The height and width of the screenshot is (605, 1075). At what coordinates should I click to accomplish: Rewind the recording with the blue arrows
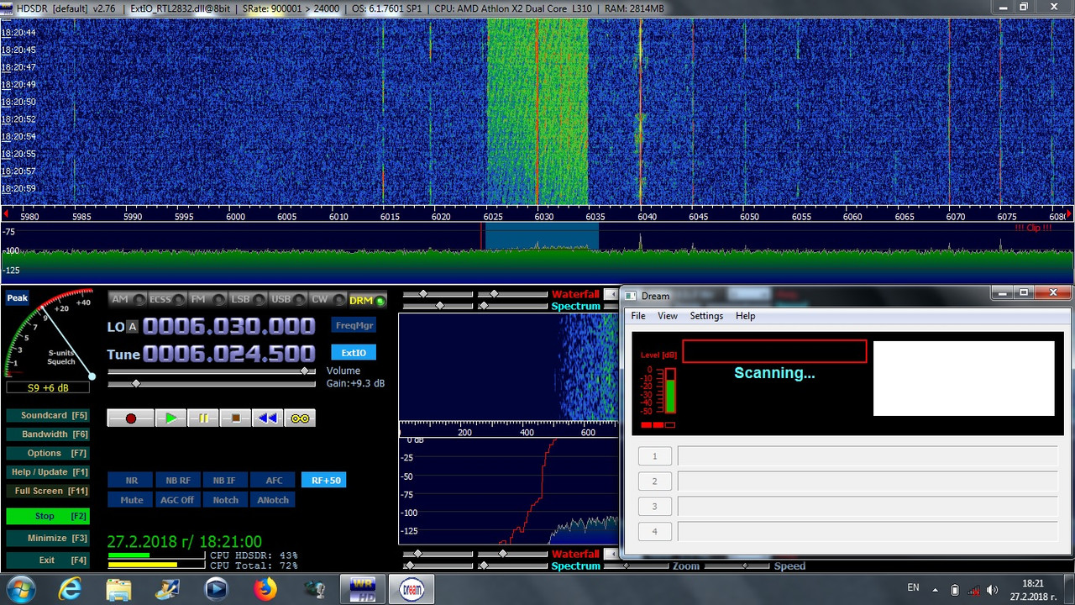point(268,418)
